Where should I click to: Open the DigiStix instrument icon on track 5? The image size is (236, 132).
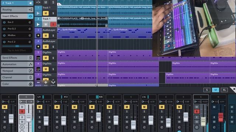tap(38, 58)
